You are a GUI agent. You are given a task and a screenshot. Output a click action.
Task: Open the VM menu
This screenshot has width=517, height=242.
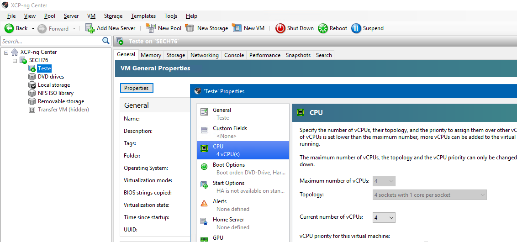pyautogui.click(x=91, y=16)
